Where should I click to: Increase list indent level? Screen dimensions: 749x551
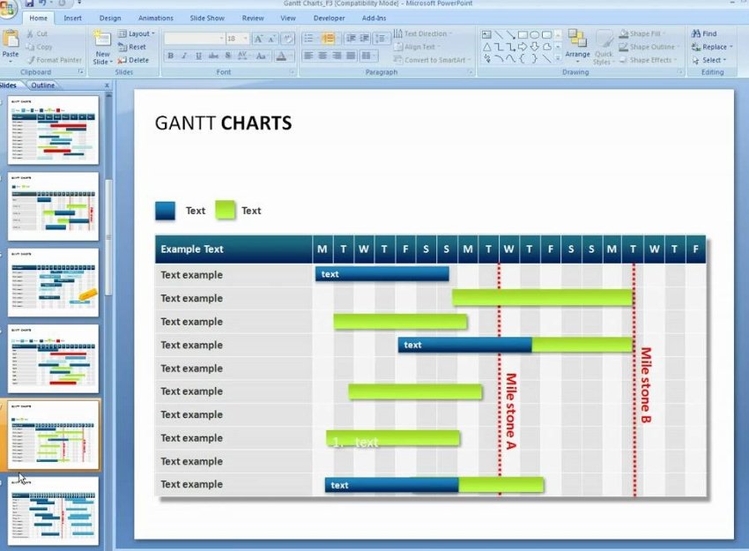pyautogui.click(x=365, y=38)
